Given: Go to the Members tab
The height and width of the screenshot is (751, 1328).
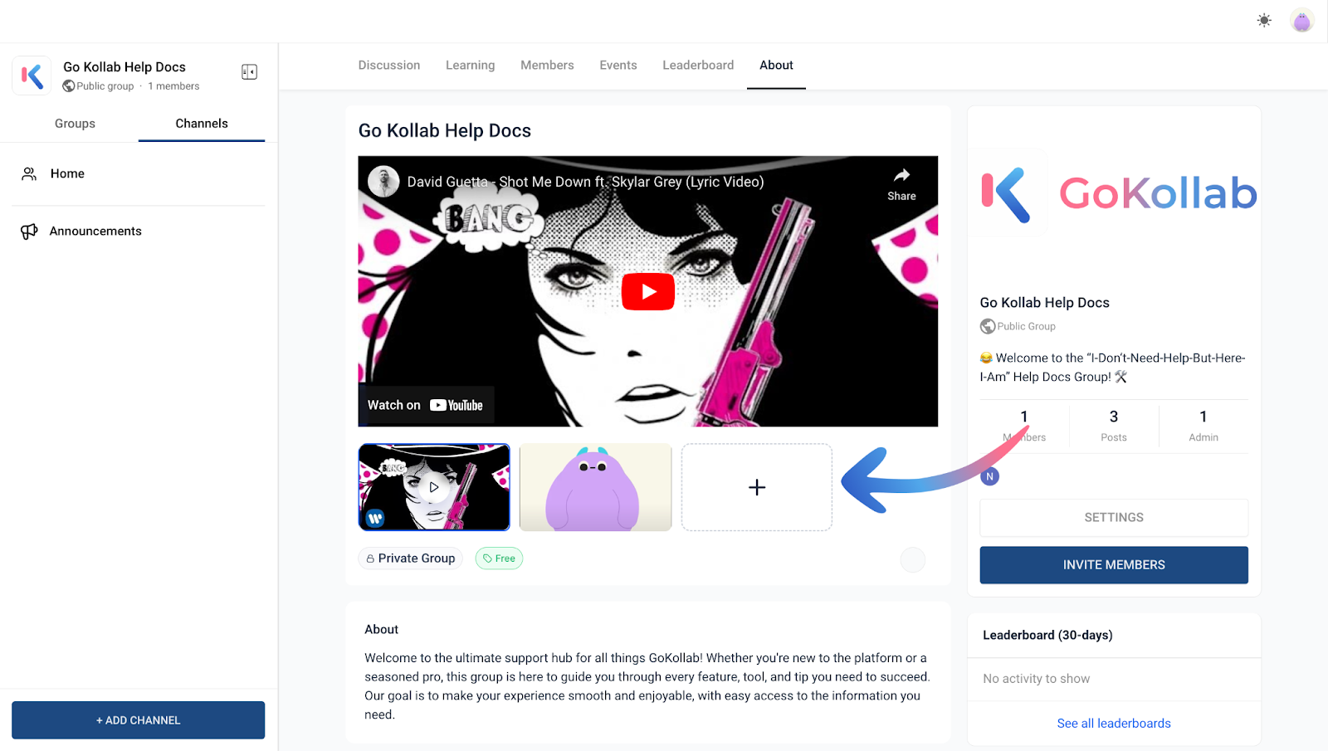Looking at the screenshot, I should point(547,66).
